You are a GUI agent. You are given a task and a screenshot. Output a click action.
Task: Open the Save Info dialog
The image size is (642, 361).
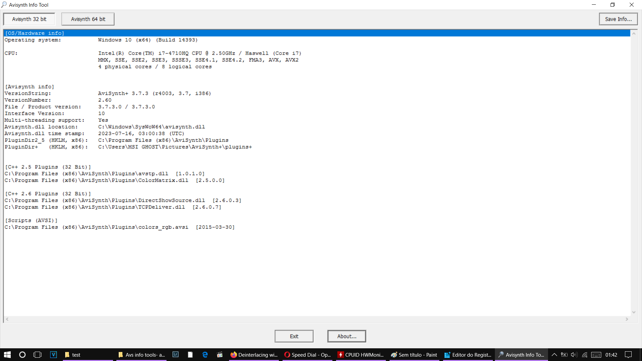(618, 19)
